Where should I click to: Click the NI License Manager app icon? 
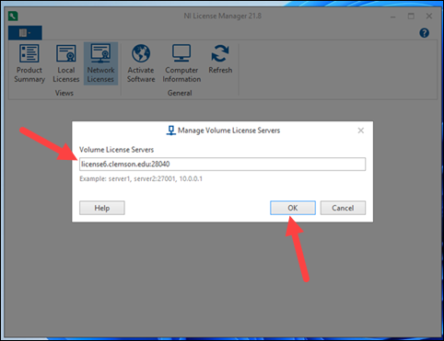[x=13, y=16]
